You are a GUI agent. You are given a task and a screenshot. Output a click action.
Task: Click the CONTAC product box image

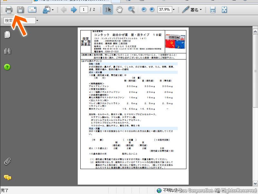175,41
